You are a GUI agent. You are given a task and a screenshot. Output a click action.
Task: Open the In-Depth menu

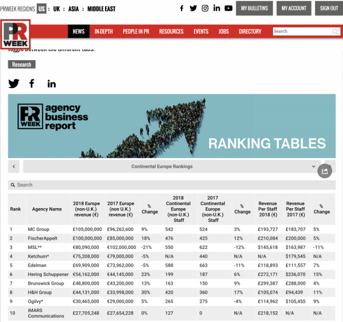[x=103, y=32]
